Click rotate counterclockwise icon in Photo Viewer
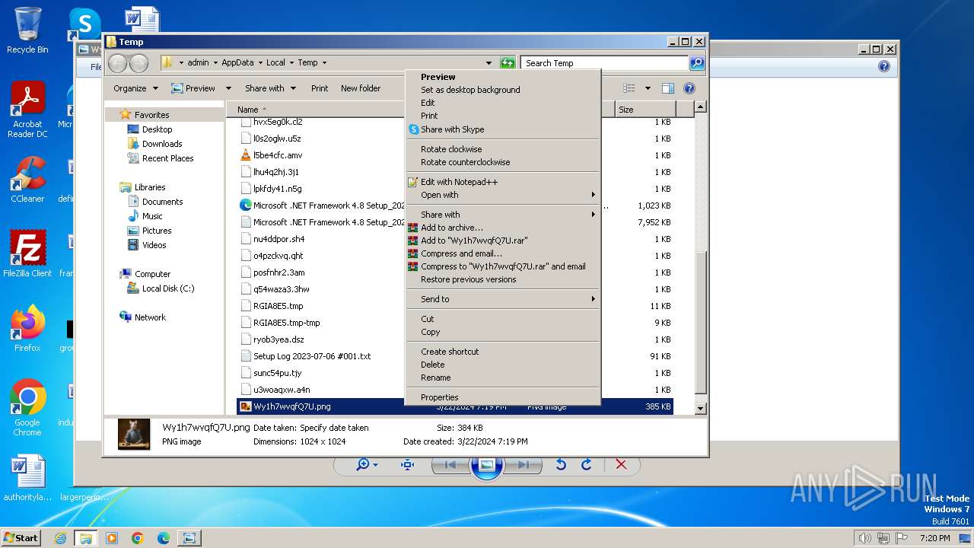Screen dimensions: 974x548 561,465
